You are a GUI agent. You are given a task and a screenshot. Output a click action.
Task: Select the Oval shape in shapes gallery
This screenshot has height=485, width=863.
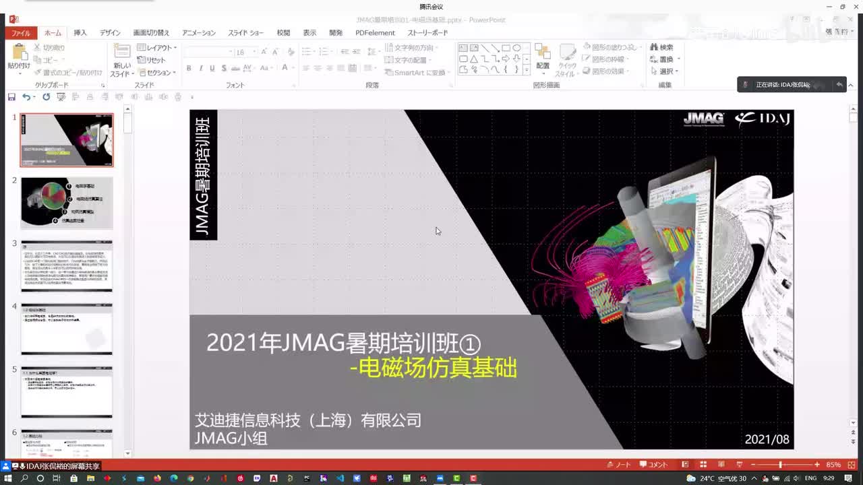516,48
